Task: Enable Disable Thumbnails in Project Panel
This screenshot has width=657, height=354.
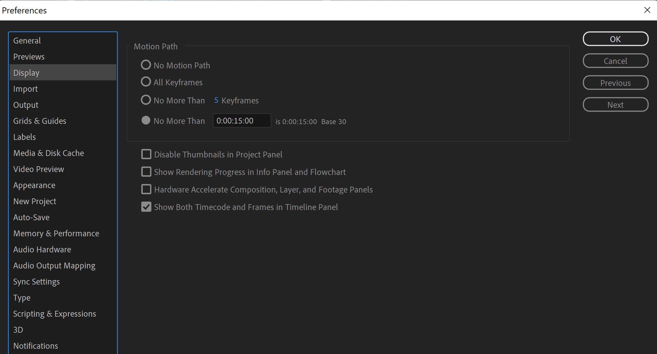Action: point(146,154)
